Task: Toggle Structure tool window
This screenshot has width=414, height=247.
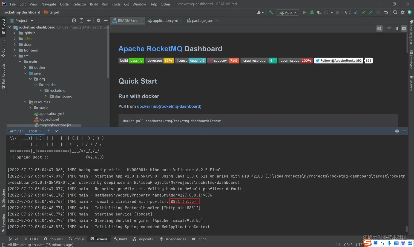Action: click(x=3, y=198)
